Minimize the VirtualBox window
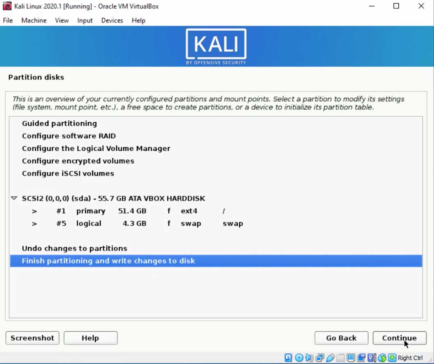 pyautogui.click(x=372, y=6)
